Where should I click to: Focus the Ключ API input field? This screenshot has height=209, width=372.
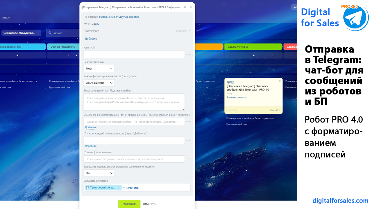(x=134, y=54)
